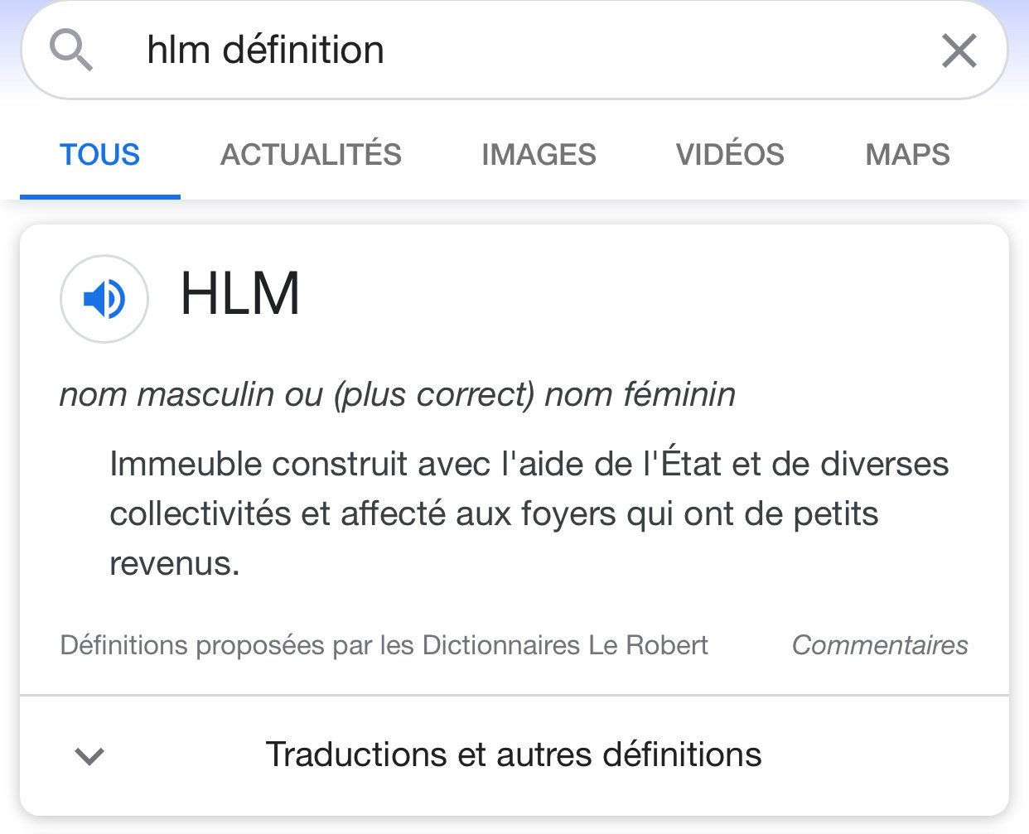Focus the 'hlm définition' search field
This screenshot has height=834, width=1029.
pos(265,50)
